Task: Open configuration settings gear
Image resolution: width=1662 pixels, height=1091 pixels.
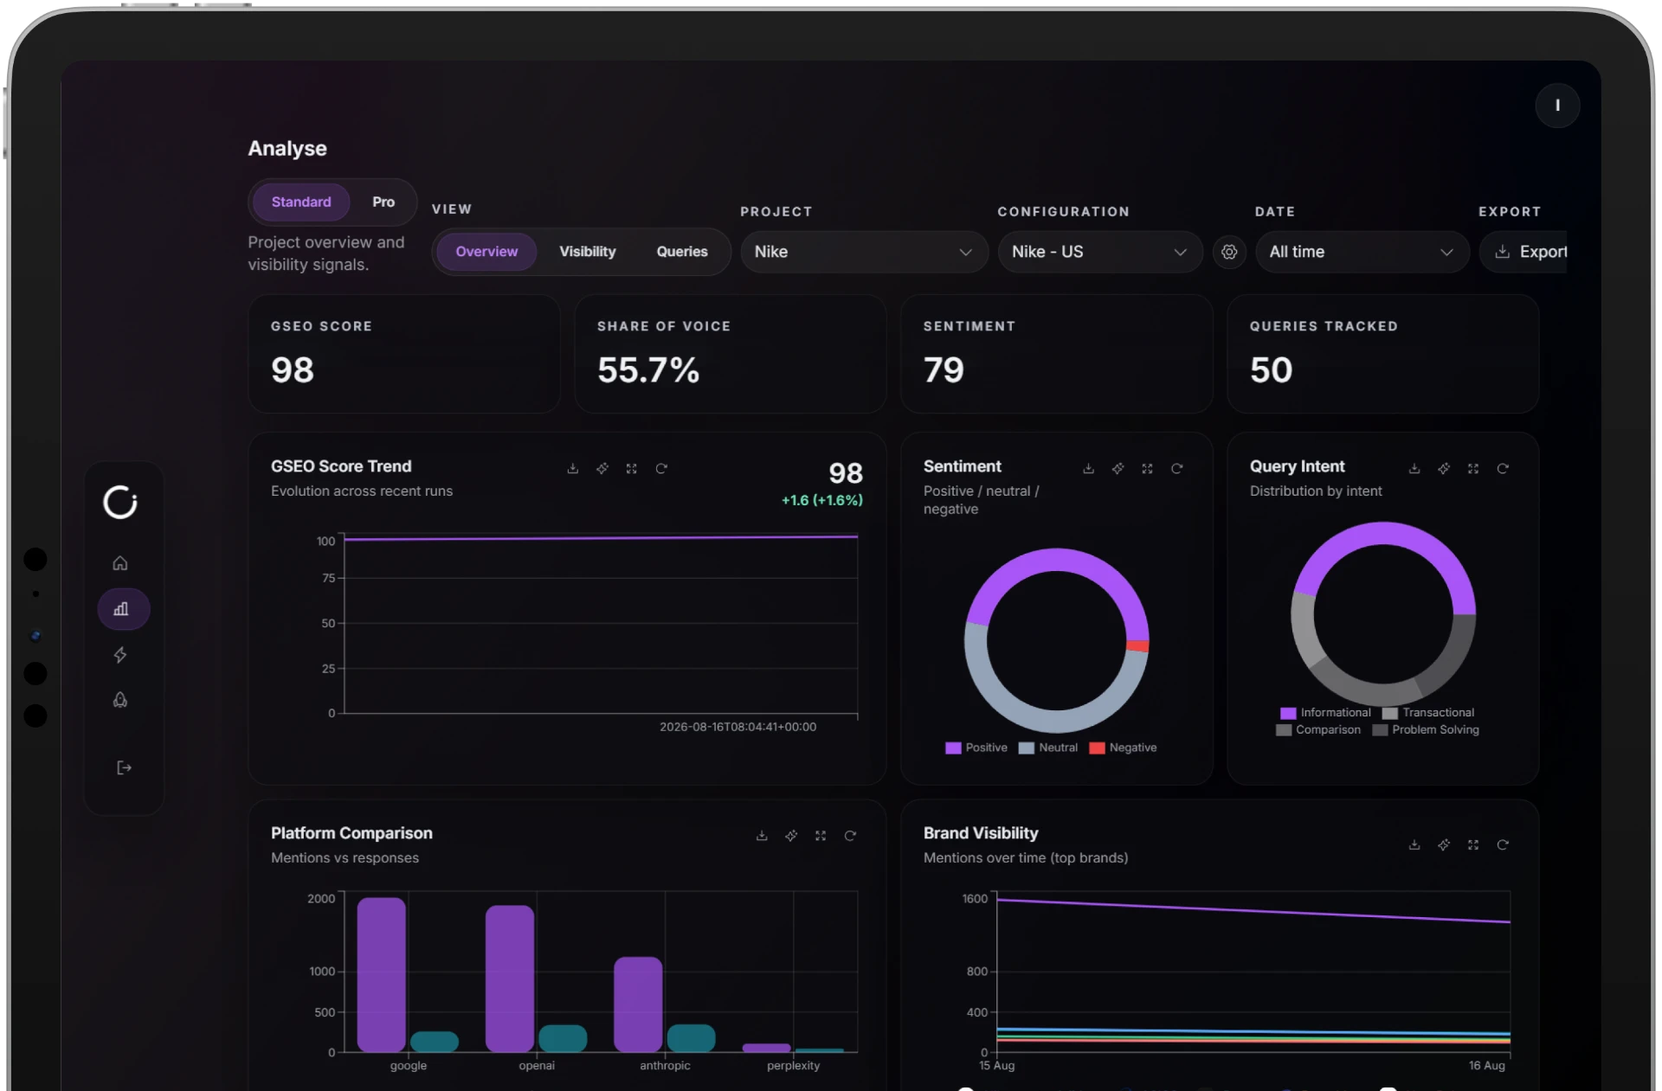Action: [1229, 252]
